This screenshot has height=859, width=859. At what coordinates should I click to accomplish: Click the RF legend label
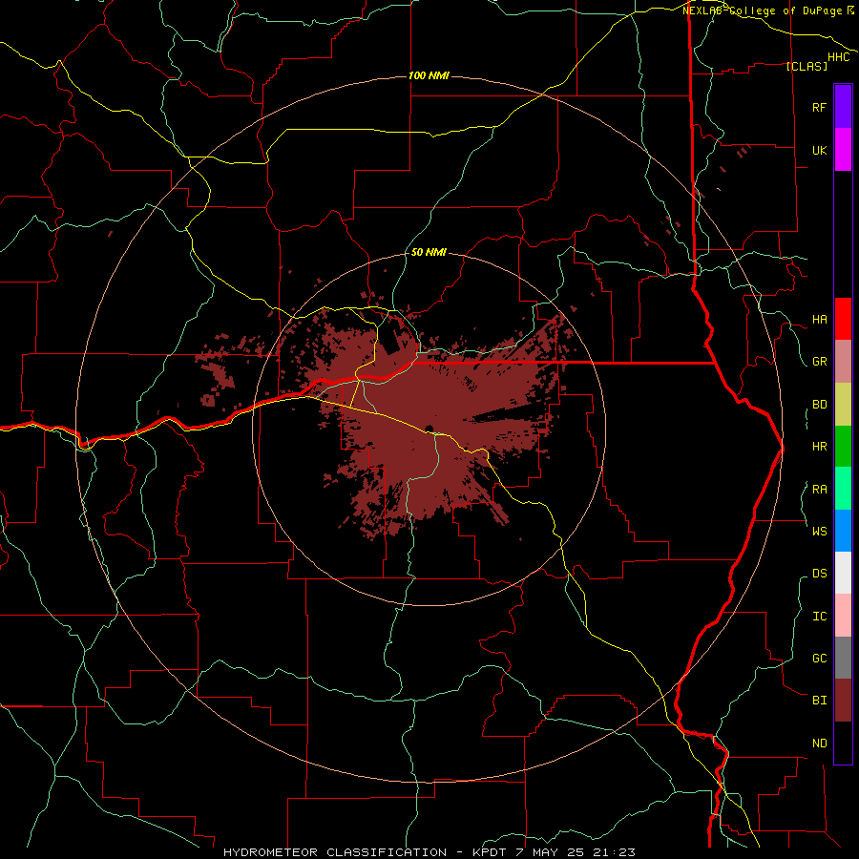point(819,107)
